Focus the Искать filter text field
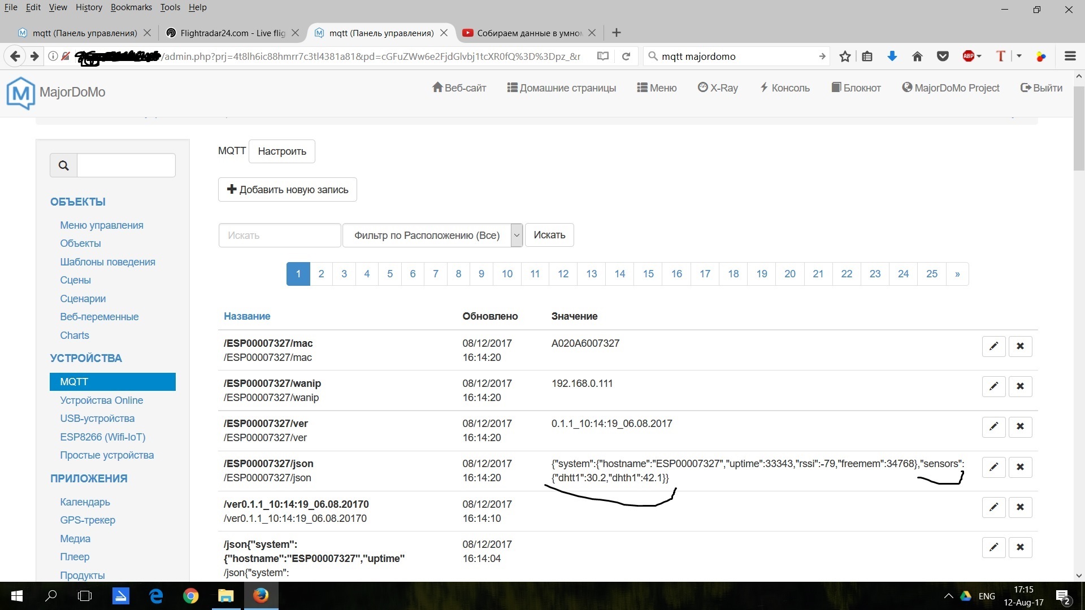1085x610 pixels. tap(280, 236)
